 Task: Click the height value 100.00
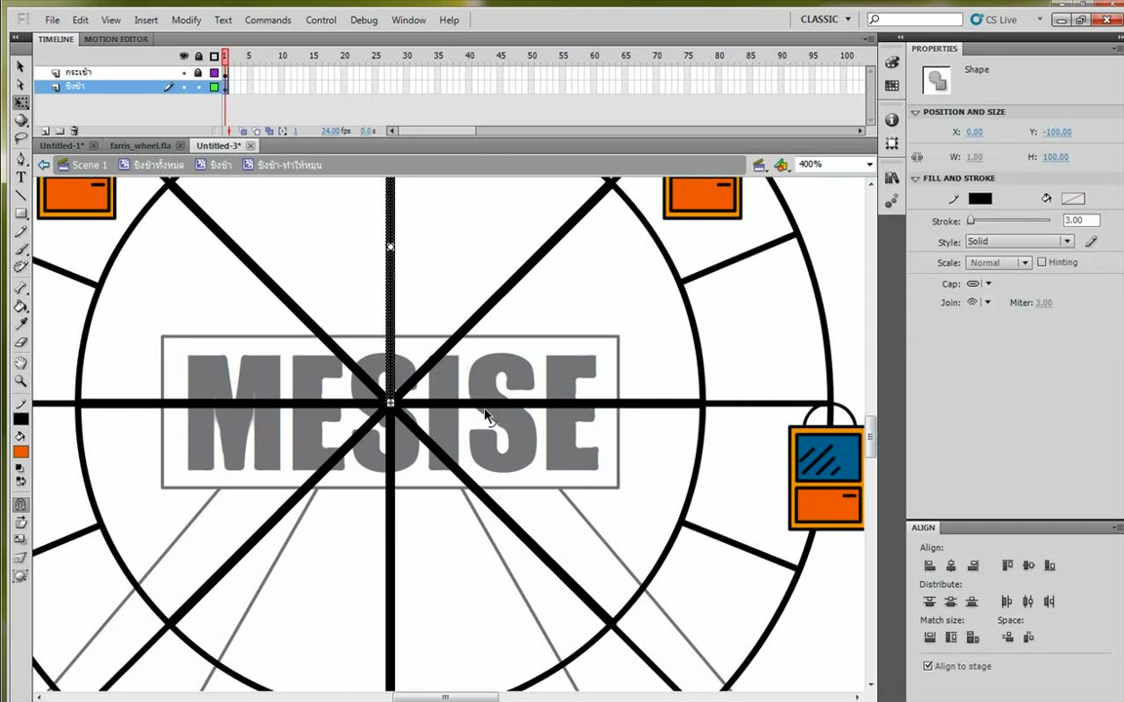point(1055,157)
